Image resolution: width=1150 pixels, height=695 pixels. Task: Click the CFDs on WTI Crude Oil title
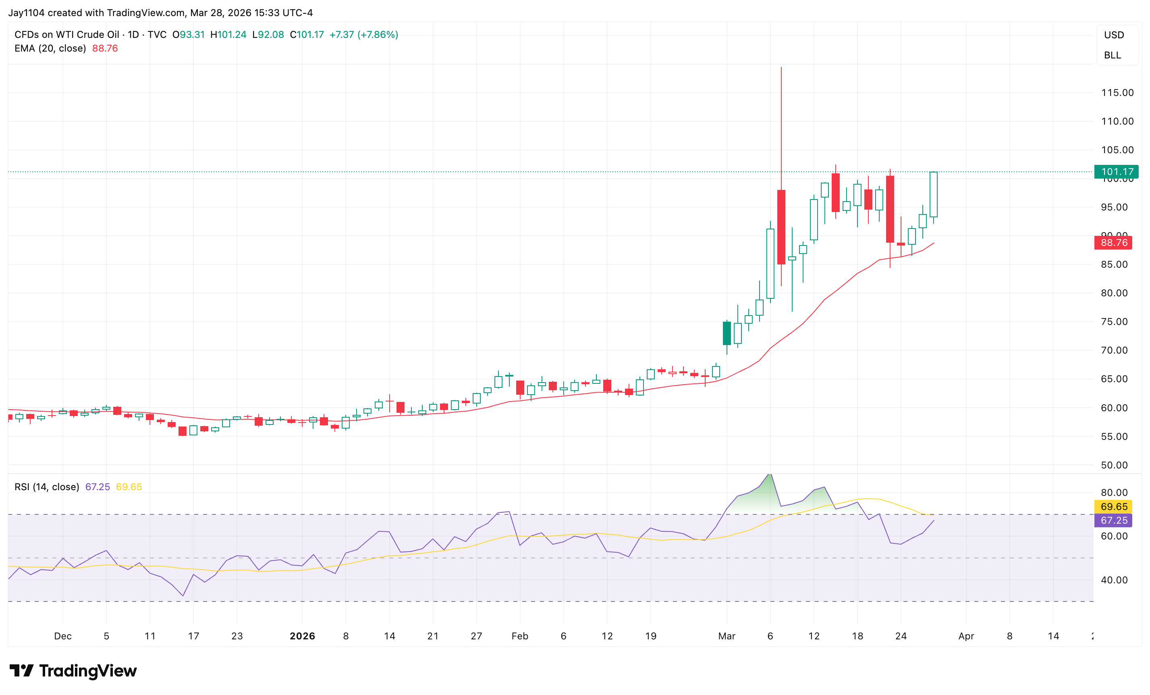point(67,35)
